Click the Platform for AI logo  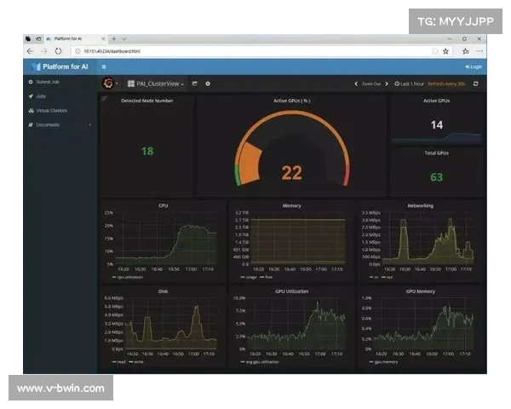[x=60, y=66]
